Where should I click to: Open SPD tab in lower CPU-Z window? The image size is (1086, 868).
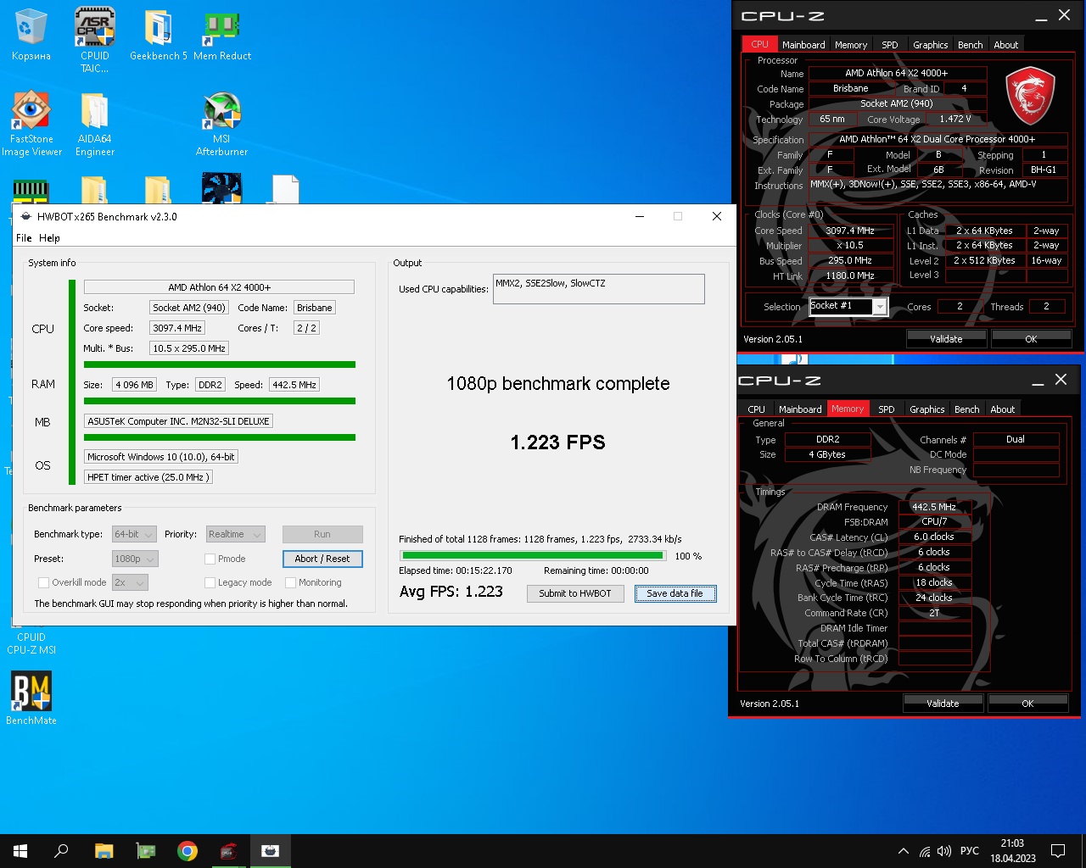point(886,409)
